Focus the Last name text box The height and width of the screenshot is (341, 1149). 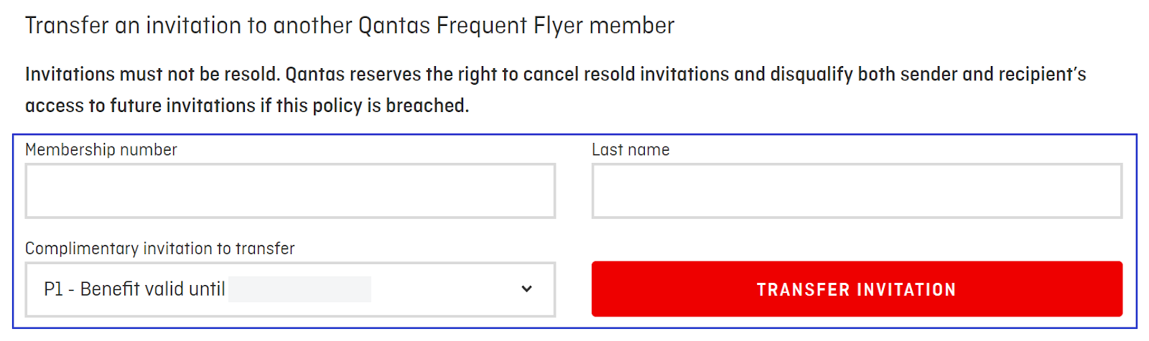point(856,191)
